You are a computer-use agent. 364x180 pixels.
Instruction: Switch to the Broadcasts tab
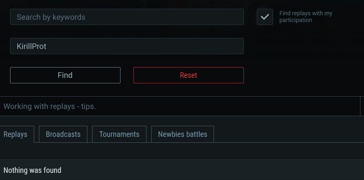click(x=63, y=134)
